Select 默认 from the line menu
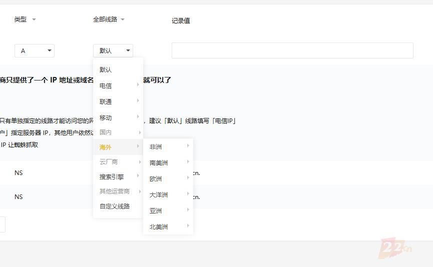The image size is (433, 267). [106, 70]
